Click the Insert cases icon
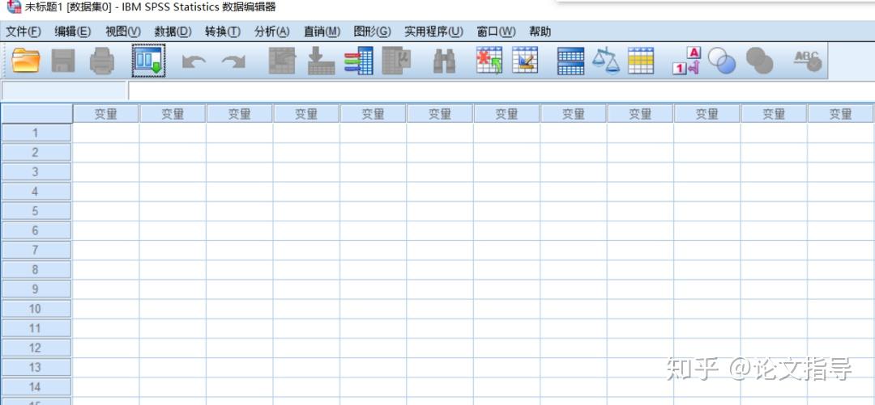Screen dimensions: 875x405 [489, 60]
